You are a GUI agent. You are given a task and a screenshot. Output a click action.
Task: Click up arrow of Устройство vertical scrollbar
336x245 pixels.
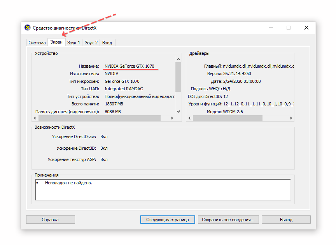pos(178,59)
